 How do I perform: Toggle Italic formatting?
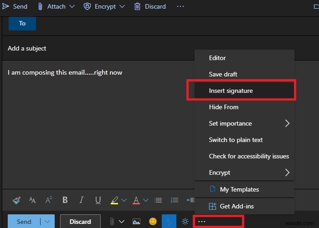82,200
